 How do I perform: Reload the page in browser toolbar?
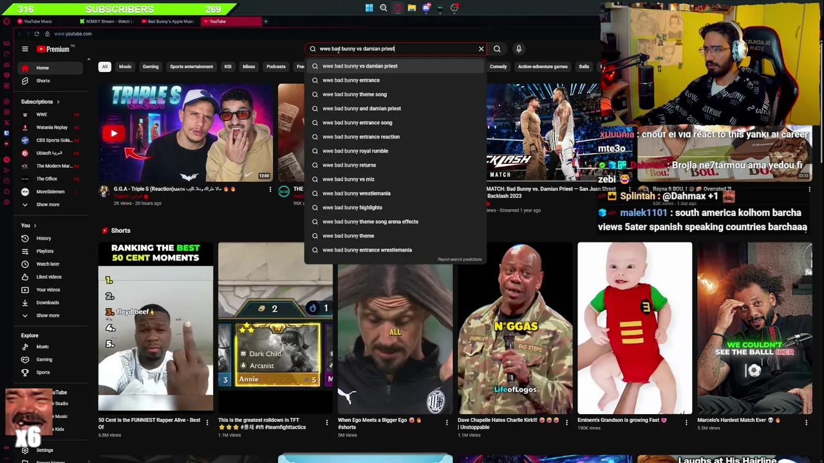[x=37, y=33]
